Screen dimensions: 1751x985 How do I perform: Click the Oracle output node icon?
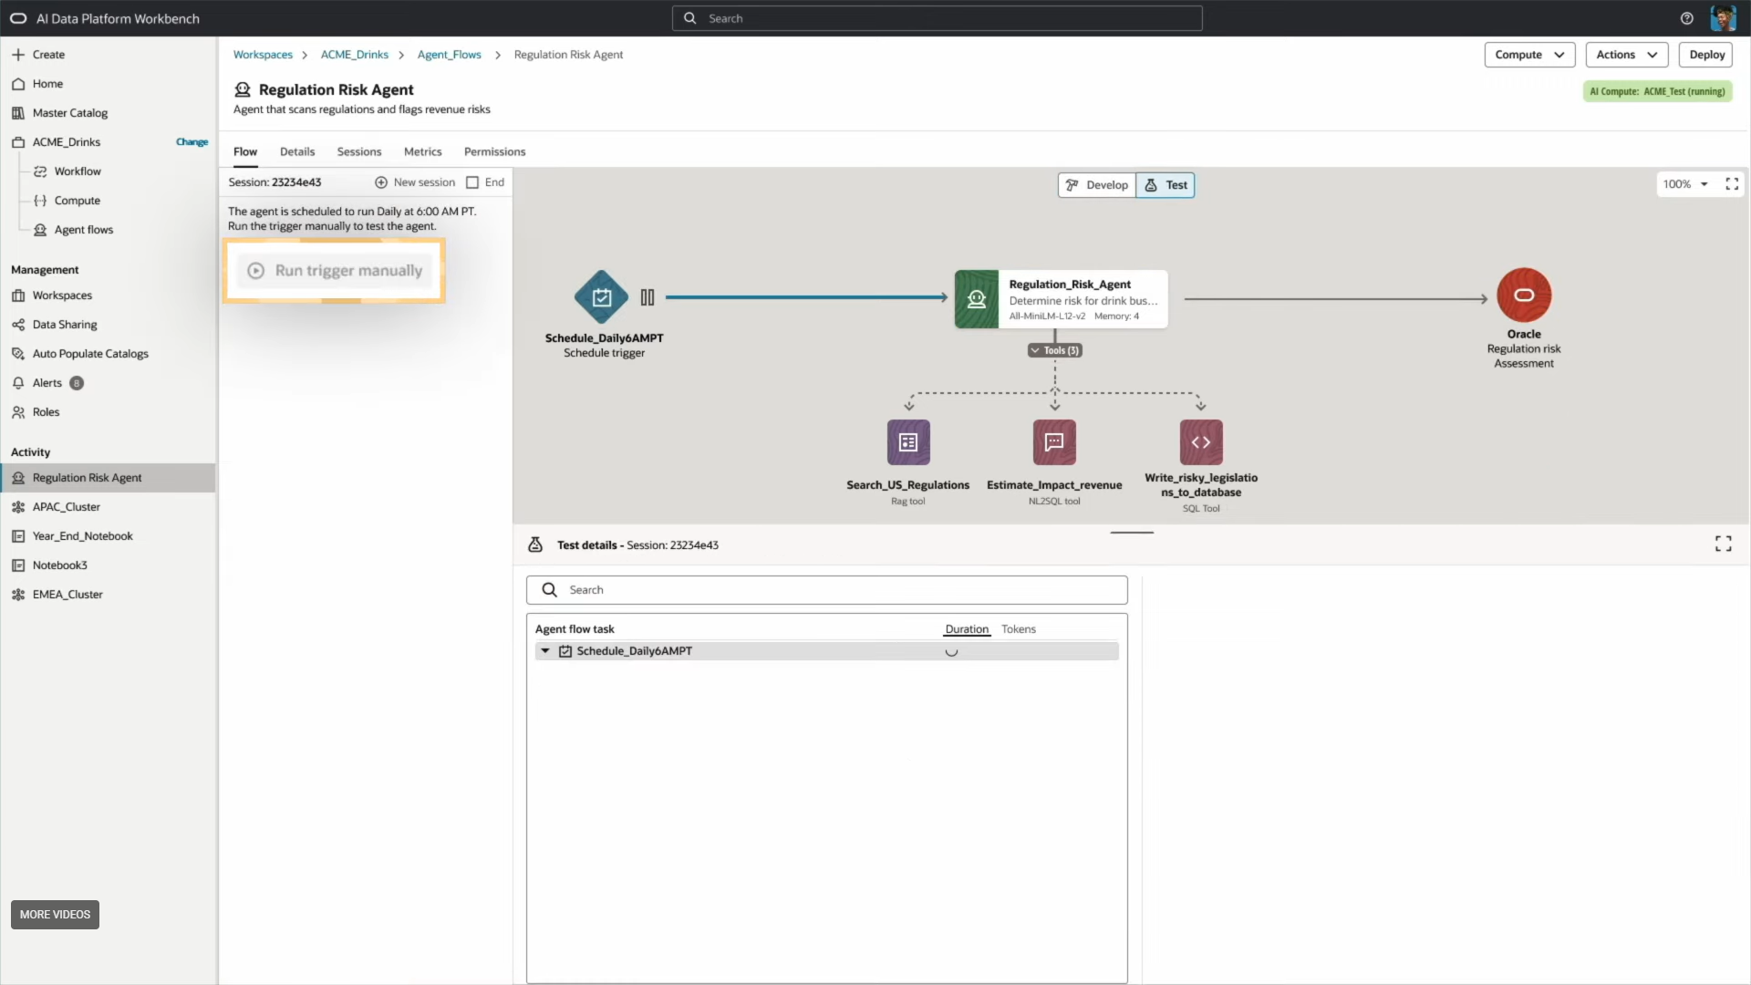(1524, 295)
